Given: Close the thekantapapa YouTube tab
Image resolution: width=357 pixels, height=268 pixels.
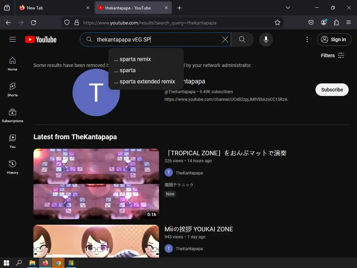Looking at the screenshot, I should pyautogui.click(x=166, y=8).
